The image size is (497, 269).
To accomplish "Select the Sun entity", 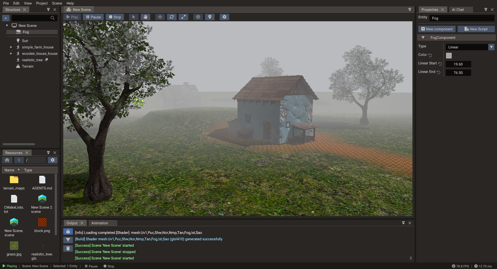I will tap(25, 41).
